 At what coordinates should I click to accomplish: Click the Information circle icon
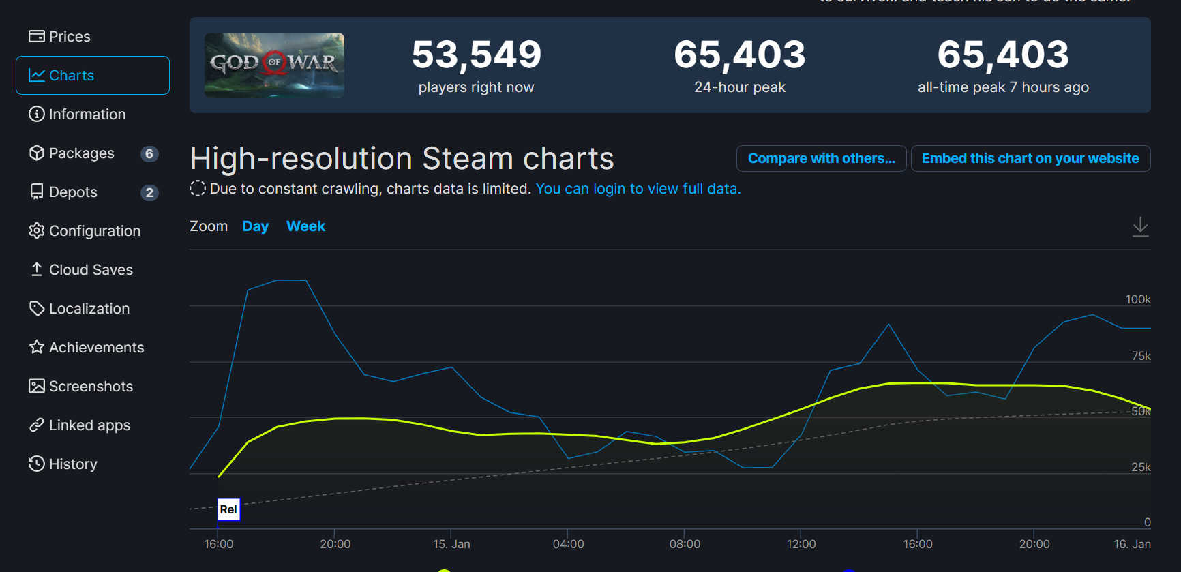tap(36, 114)
